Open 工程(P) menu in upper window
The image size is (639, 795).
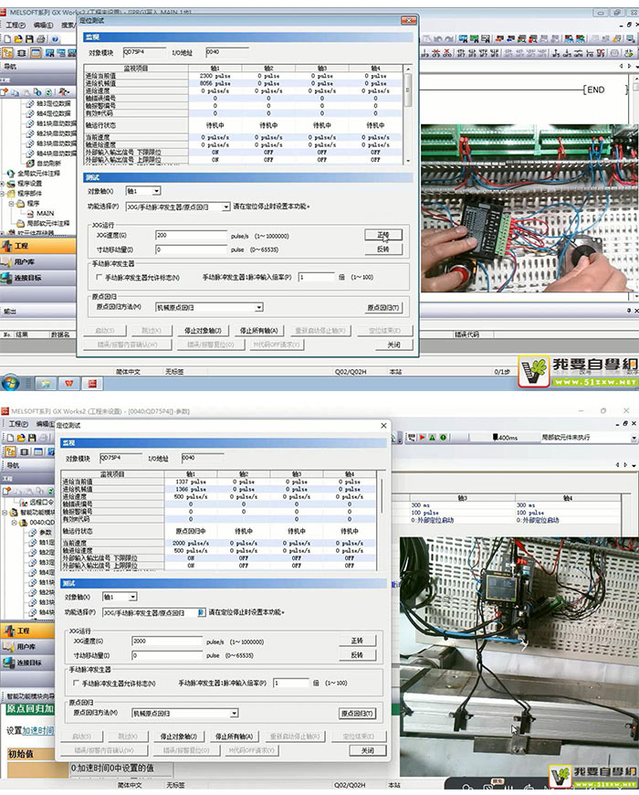pyautogui.click(x=16, y=25)
